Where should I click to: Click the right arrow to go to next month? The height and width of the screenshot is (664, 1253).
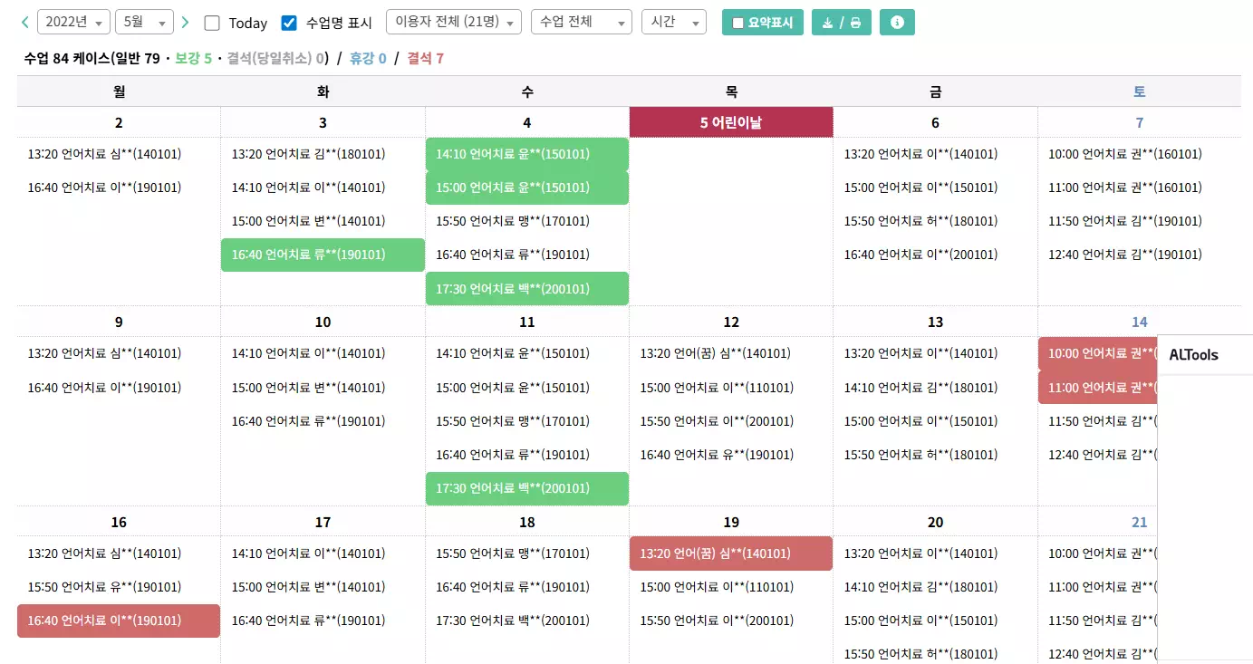(185, 22)
